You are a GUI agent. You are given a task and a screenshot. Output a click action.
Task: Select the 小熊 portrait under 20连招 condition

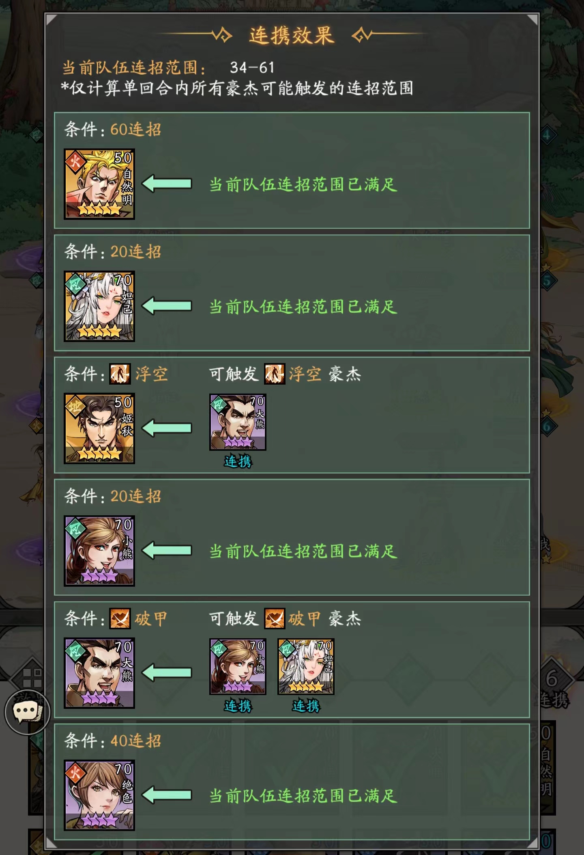[x=99, y=551]
